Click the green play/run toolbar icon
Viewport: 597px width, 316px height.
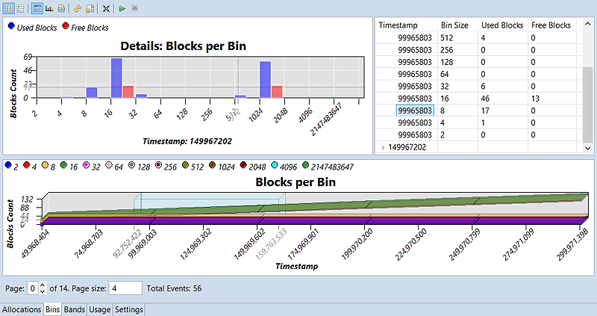coord(122,8)
